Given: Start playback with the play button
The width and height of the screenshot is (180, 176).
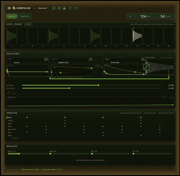Looking at the screenshot, I should pos(130,16).
